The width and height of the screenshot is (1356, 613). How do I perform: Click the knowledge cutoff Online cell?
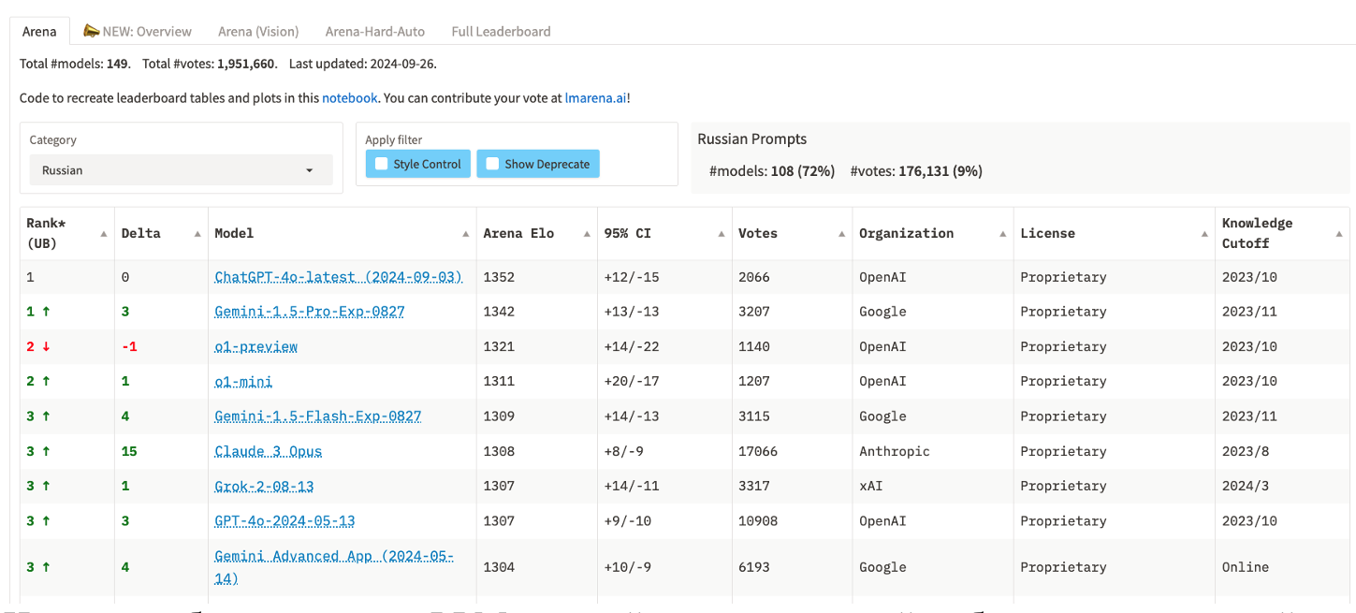click(x=1246, y=567)
